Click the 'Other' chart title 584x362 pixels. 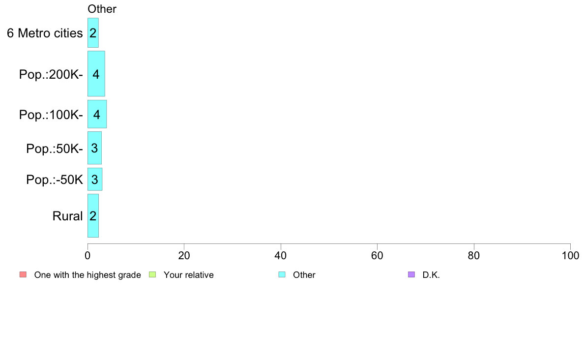tap(102, 9)
